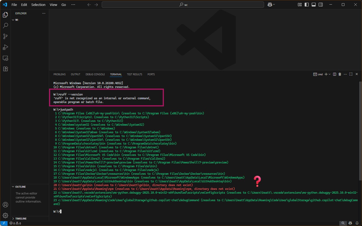Kill the terminal with trash icon
This screenshot has height=226, width=362.
click(x=340, y=74)
